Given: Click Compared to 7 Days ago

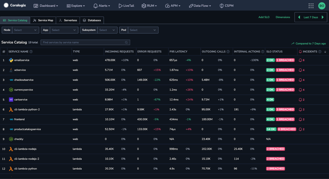Looking at the screenshot, I should pyautogui.click(x=308, y=43).
